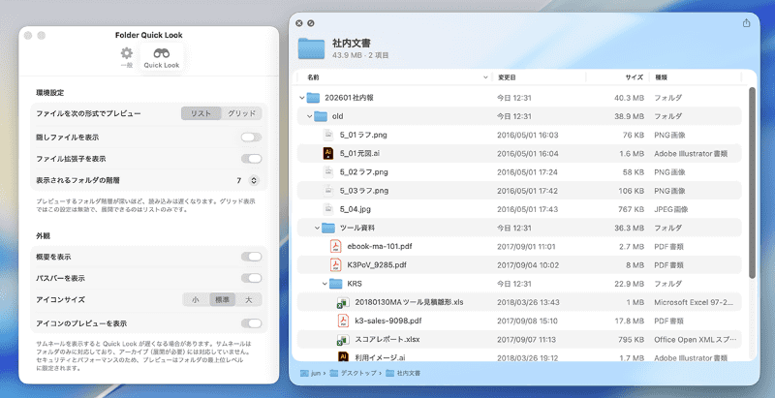Select the 5_04.jpg file name

356,209
